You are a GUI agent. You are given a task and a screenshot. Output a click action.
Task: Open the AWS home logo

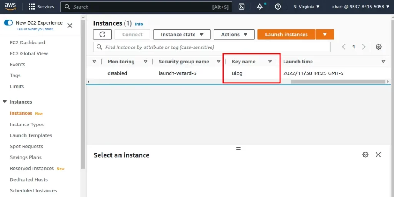coord(10,7)
